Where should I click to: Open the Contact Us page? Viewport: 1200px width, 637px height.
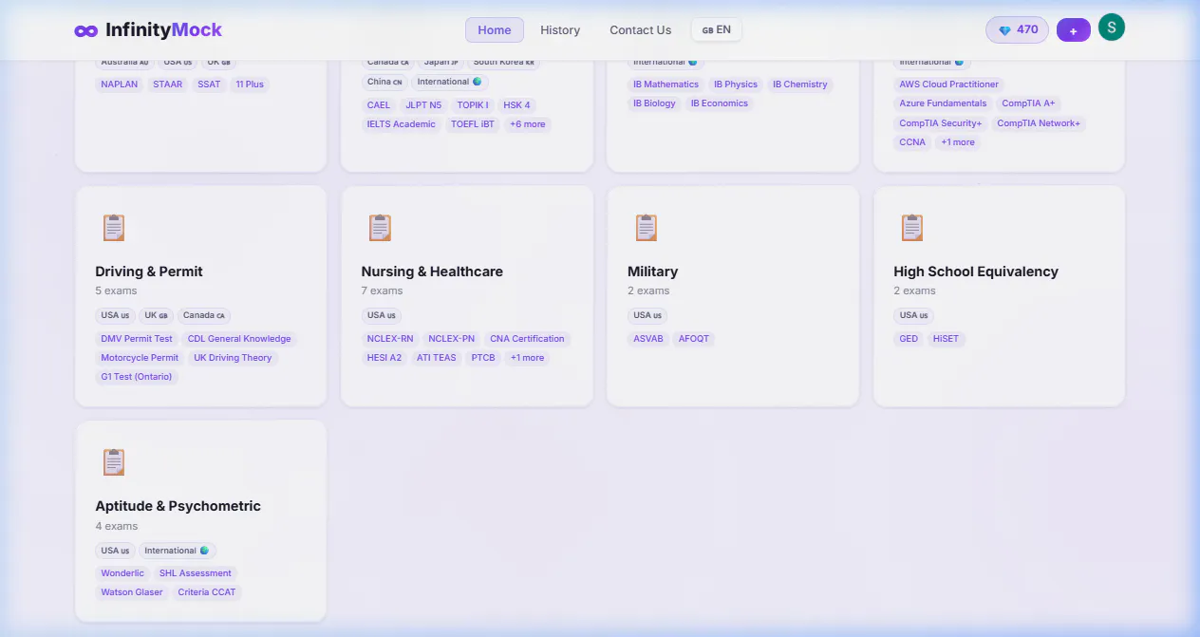[641, 29]
